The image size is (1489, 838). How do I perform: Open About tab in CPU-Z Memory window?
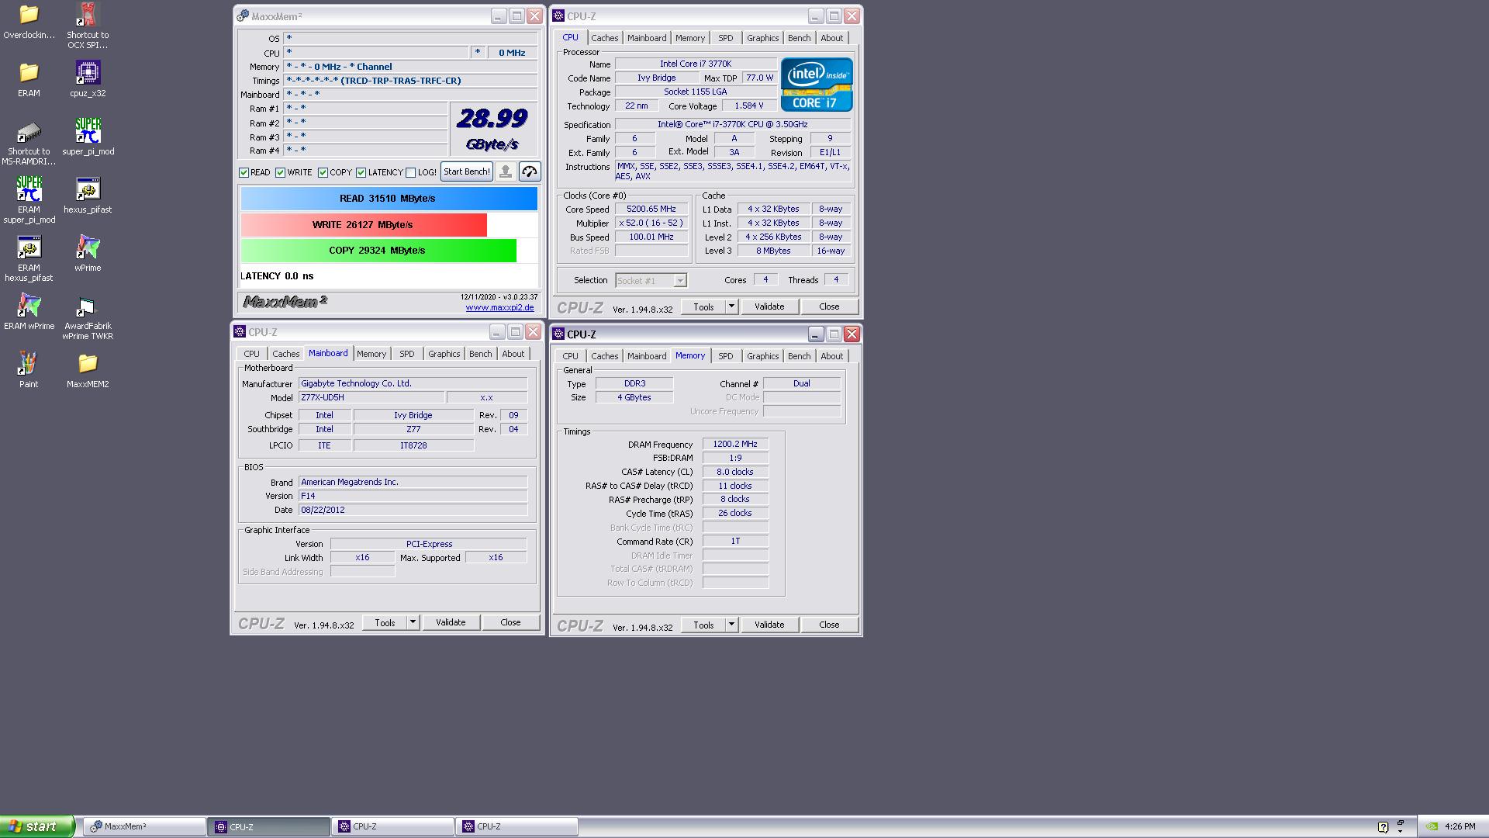[831, 356]
